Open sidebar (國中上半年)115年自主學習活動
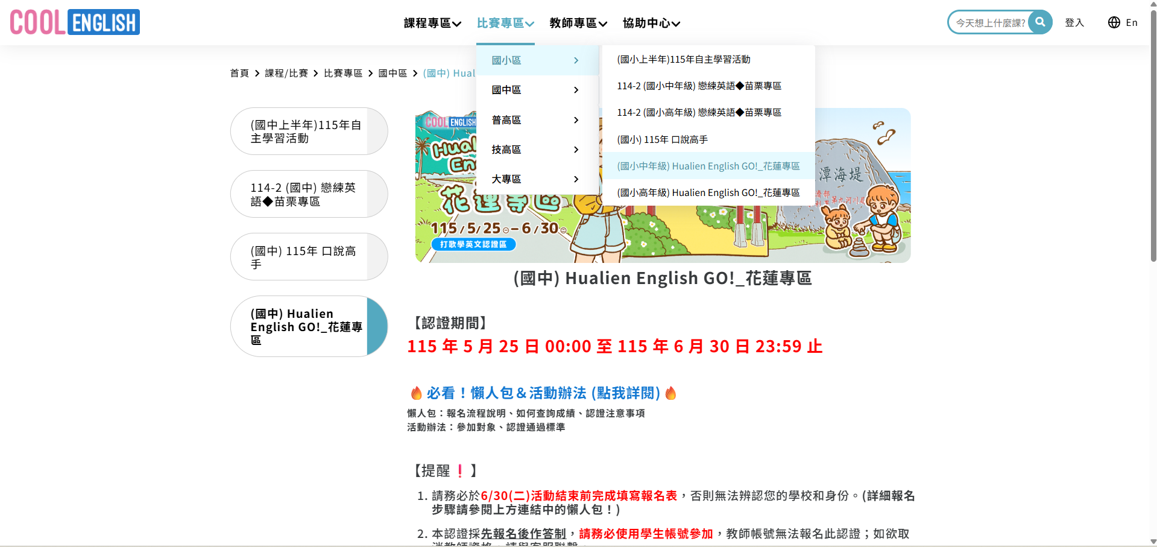 309,131
